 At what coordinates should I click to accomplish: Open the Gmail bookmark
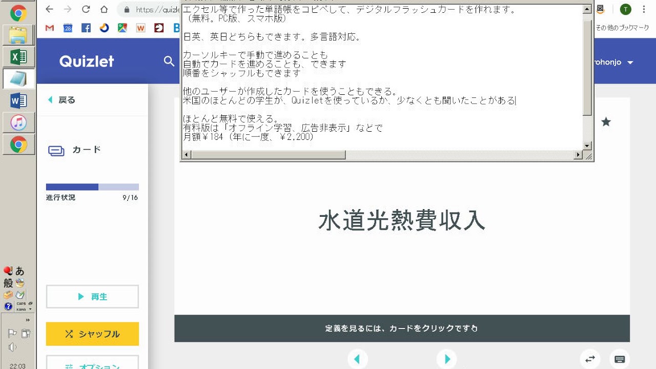click(50, 28)
